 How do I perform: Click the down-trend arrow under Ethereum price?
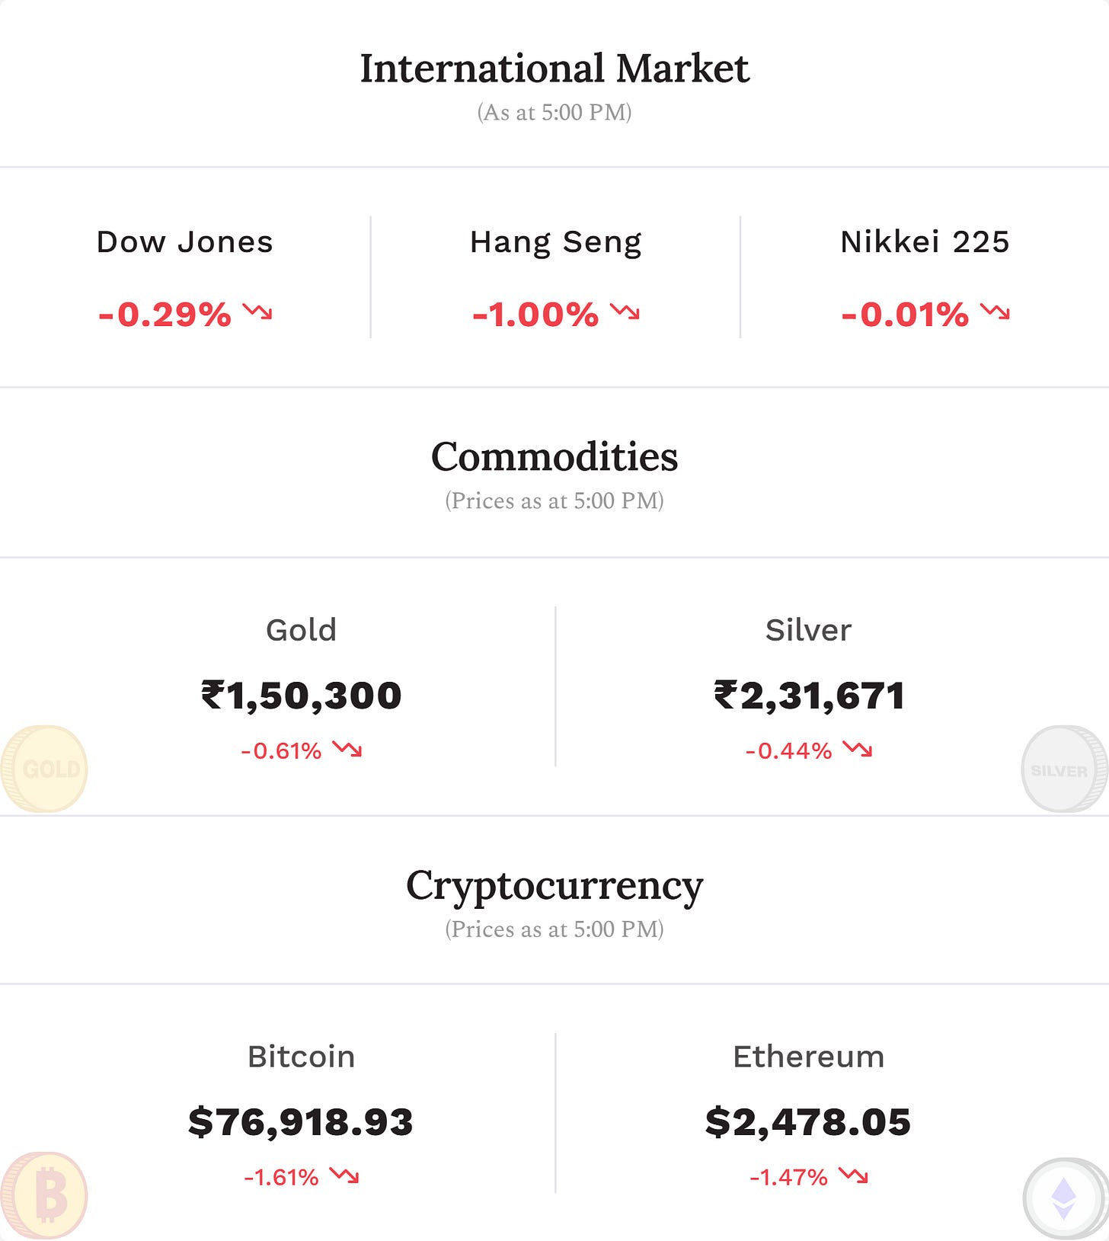pyautogui.click(x=853, y=1176)
